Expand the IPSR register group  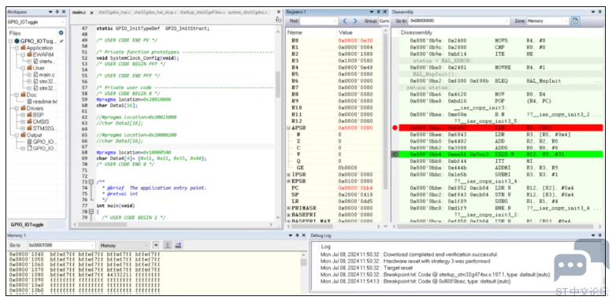(289, 174)
